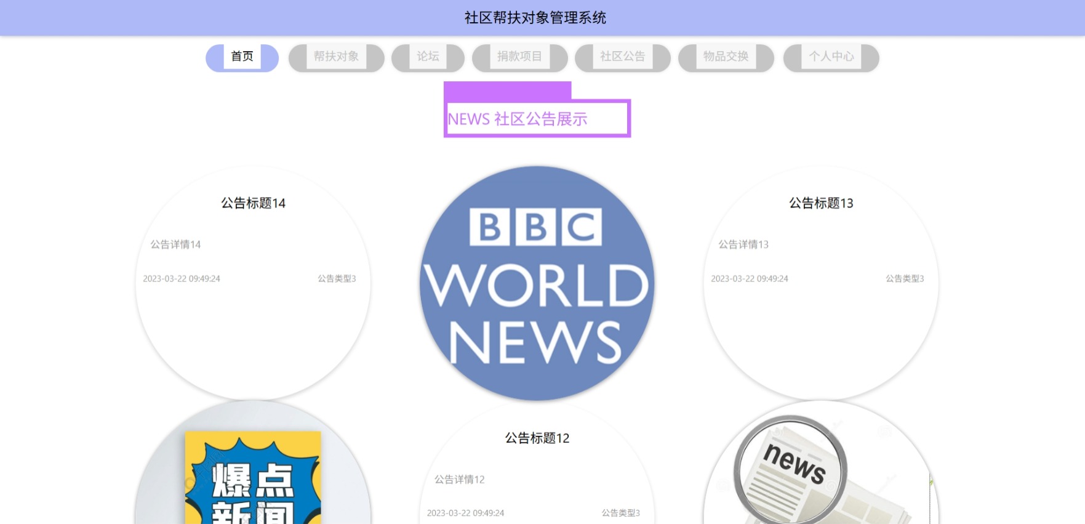This screenshot has height=524, width=1085.
Task: Switch to the 社区公告 page
Action: coord(622,57)
